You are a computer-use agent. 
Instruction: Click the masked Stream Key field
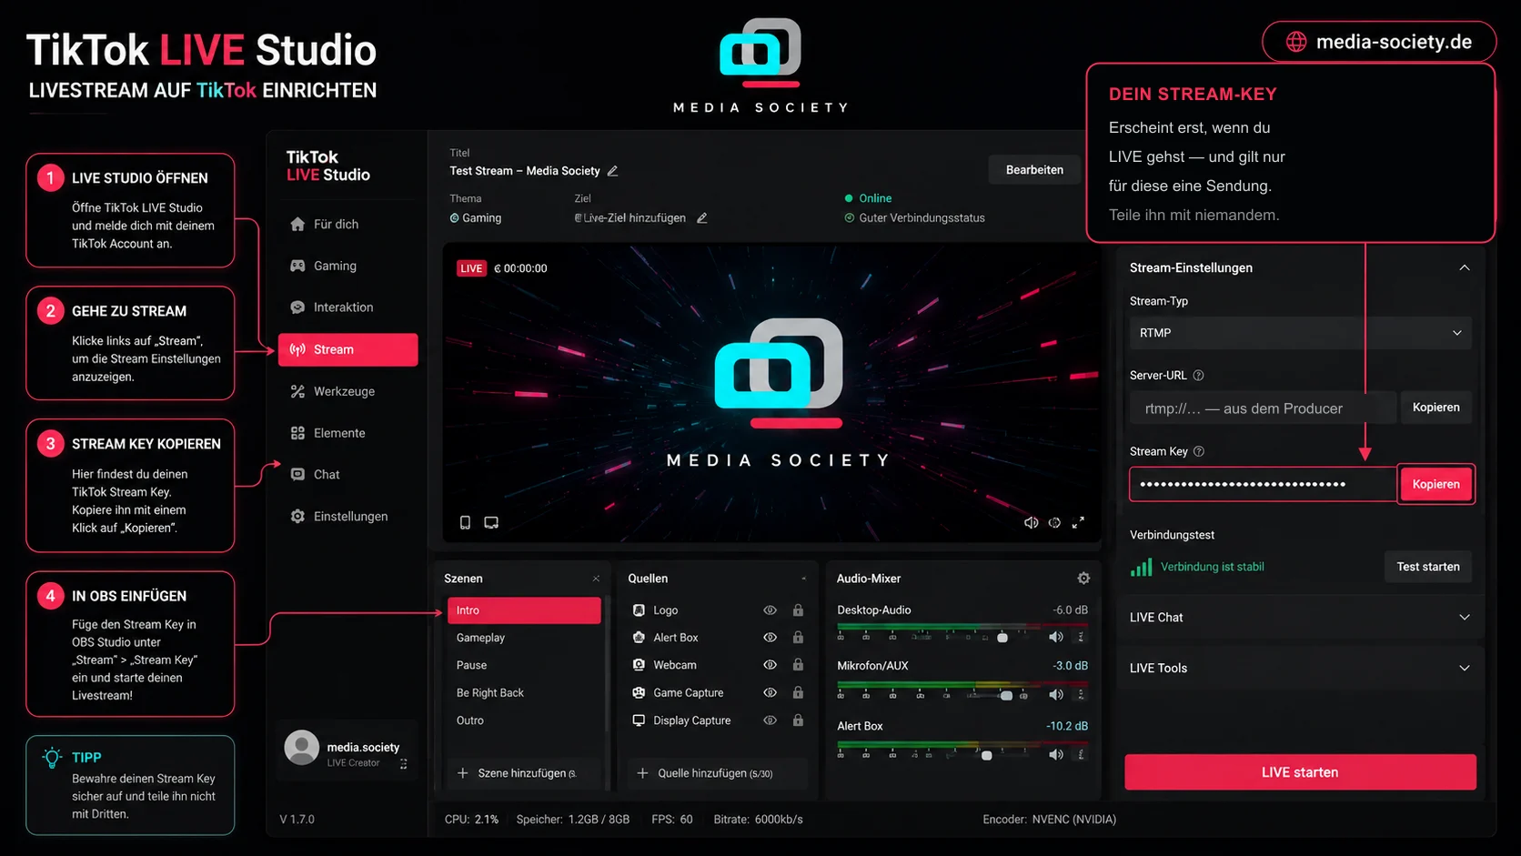1263,484
